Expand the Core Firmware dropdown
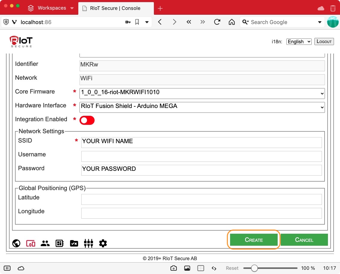The height and width of the screenshot is (274, 340). [202, 93]
